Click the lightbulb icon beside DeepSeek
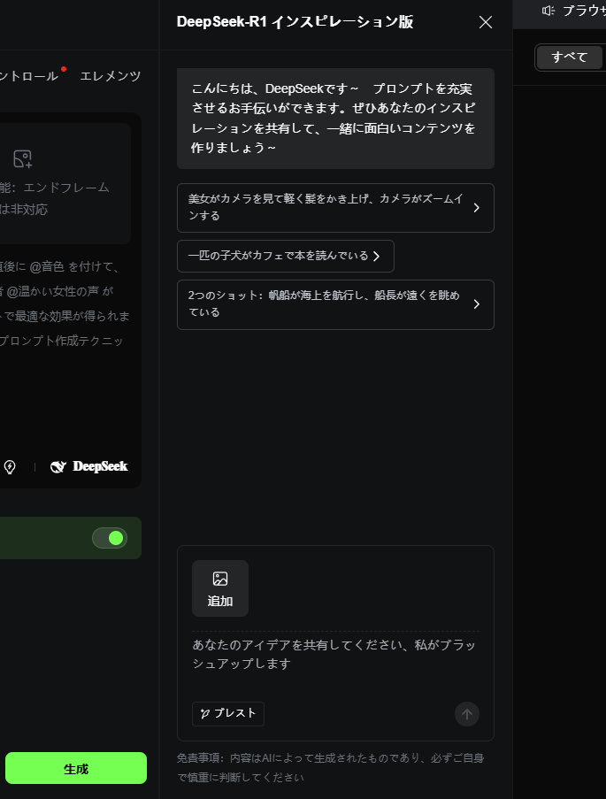Image resolution: width=606 pixels, height=799 pixels. [x=10, y=467]
